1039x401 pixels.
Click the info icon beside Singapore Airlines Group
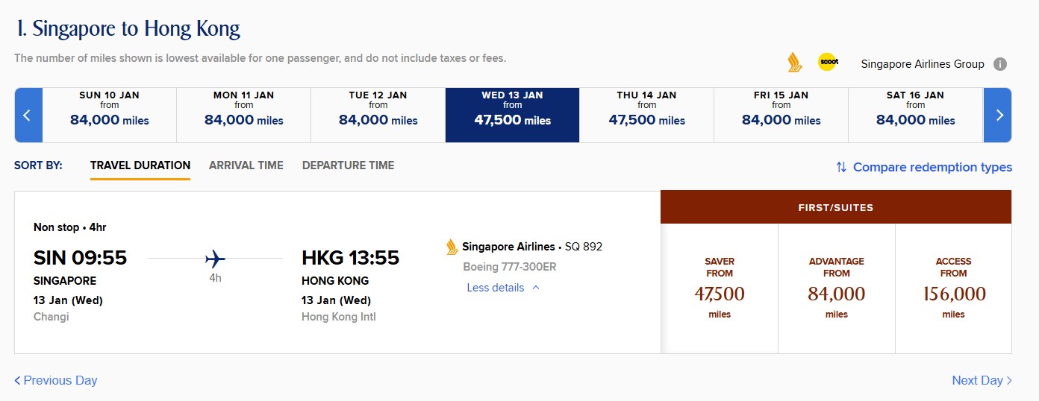point(1000,64)
